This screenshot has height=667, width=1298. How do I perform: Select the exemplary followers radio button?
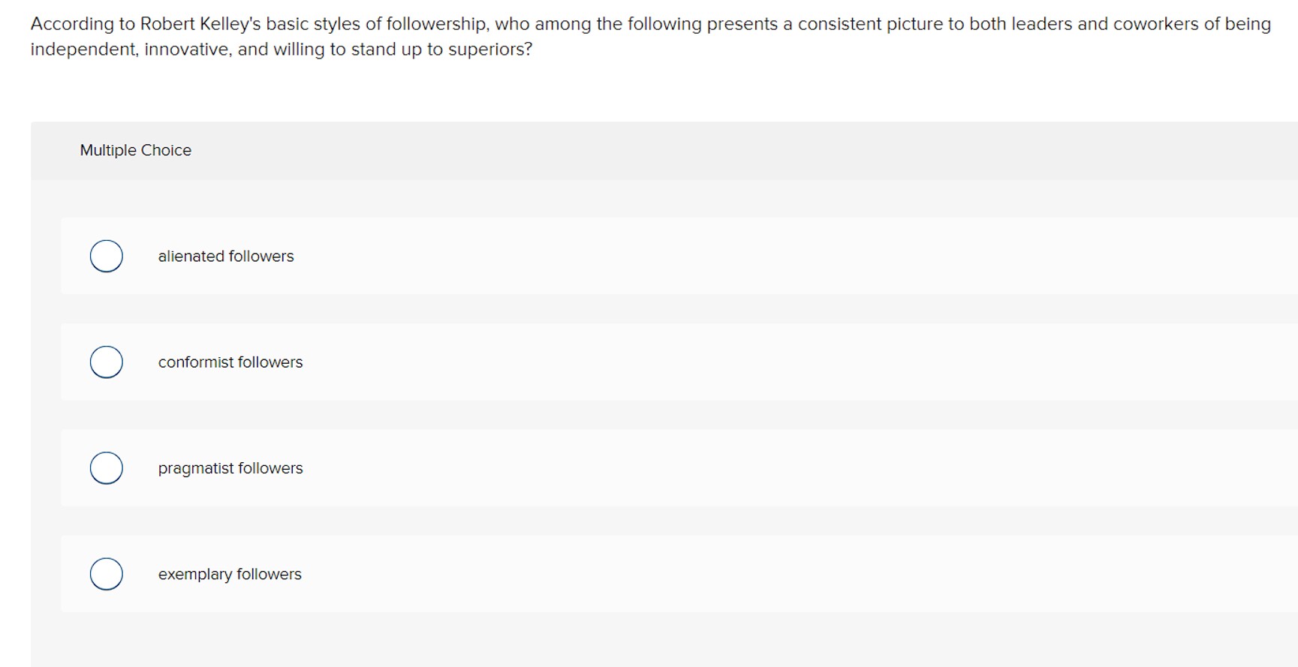point(106,574)
